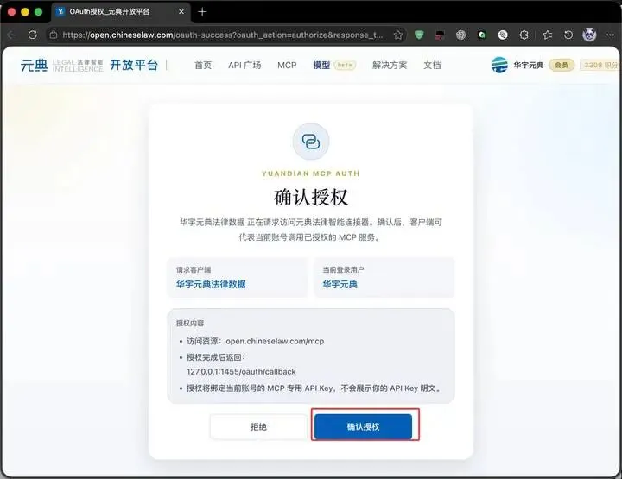Open the green square extension icon

481,35
